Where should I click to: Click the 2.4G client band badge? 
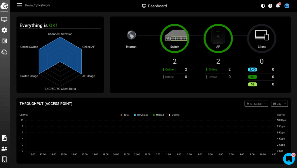pos(253,69)
